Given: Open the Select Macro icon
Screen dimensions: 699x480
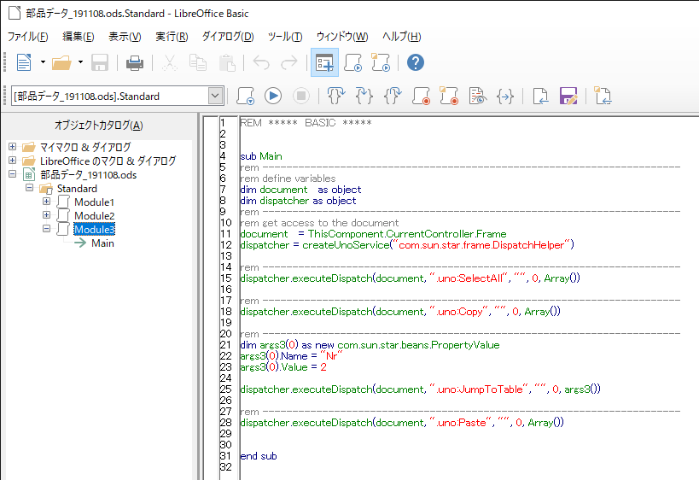Looking at the screenshot, I should (353, 62).
